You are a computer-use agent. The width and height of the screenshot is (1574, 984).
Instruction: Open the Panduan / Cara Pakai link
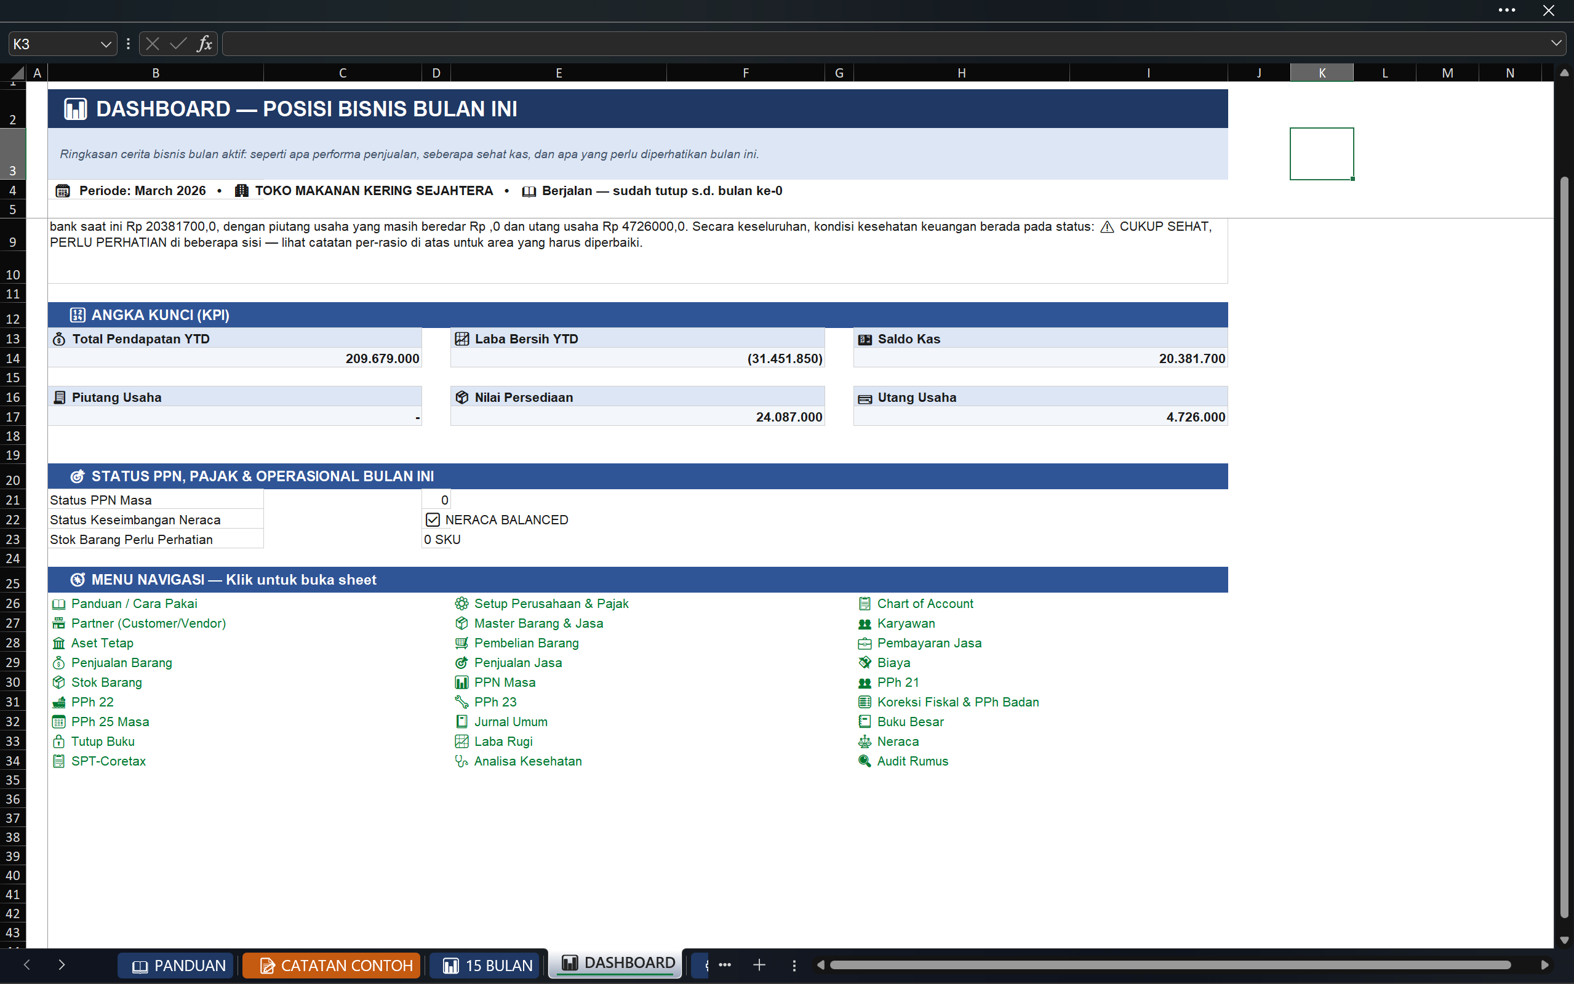(x=134, y=604)
